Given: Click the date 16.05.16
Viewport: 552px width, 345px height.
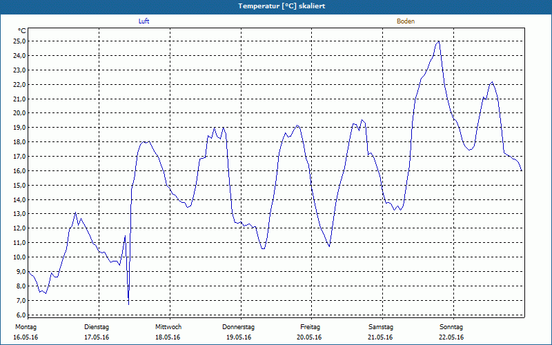Looking at the screenshot, I should click(x=26, y=337).
